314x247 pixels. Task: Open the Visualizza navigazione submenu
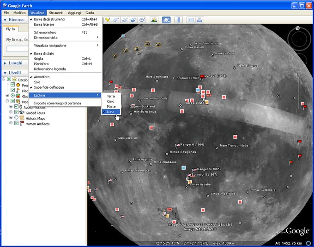[65, 45]
